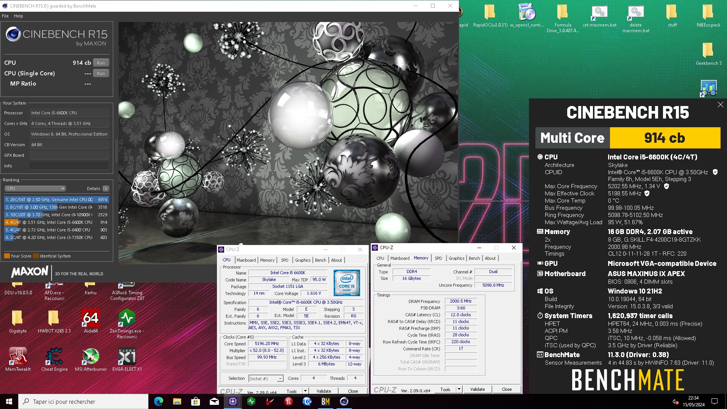Open the Socket #1 selection dropdown
Screen dimensions: 727x409
(266, 378)
